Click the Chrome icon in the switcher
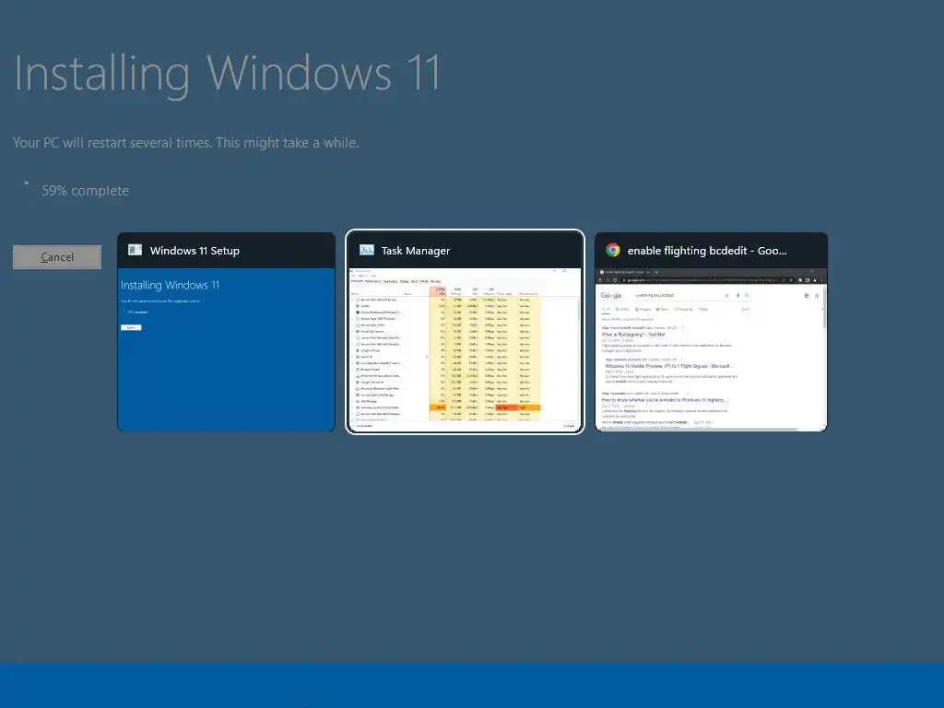Screen dimensions: 944x708 point(613,250)
